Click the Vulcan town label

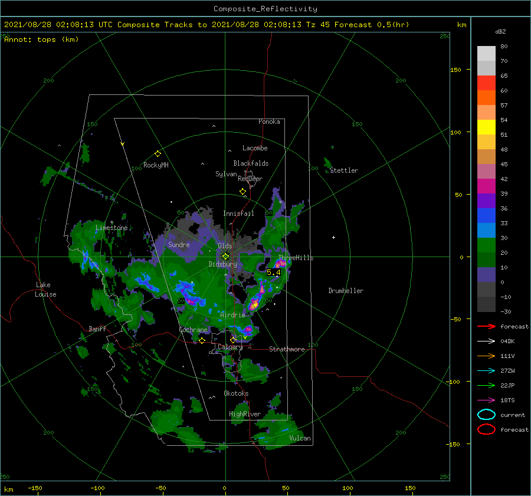(300, 438)
